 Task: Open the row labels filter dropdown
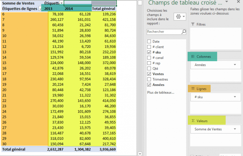tap(40, 9)
